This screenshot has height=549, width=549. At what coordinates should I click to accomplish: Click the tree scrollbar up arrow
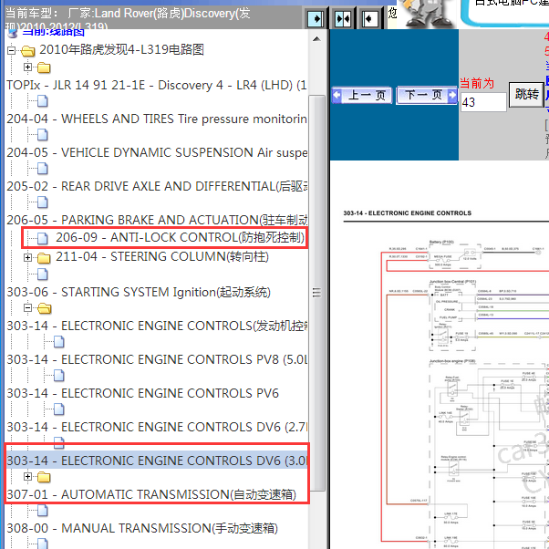point(316,39)
